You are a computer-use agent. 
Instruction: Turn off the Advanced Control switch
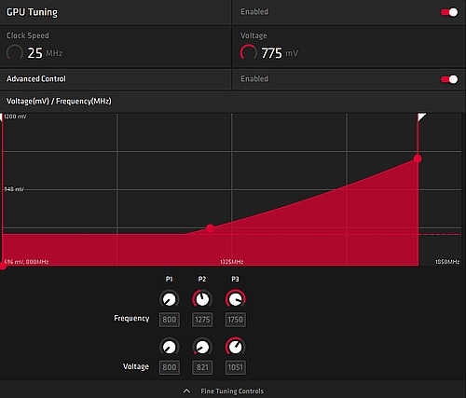pos(449,79)
